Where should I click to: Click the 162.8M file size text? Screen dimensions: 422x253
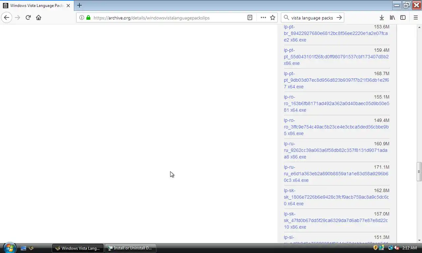381,190
